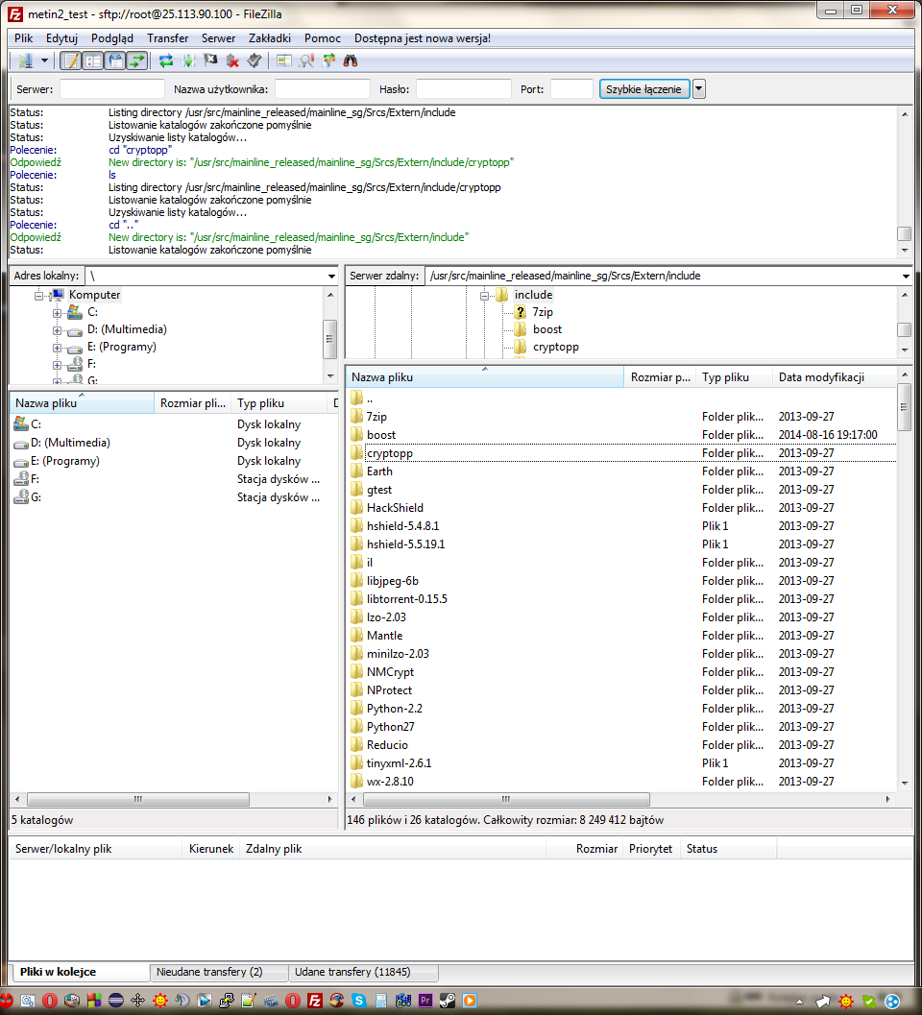Expand the C: drive tree node
922x1015 pixels.
click(x=57, y=313)
